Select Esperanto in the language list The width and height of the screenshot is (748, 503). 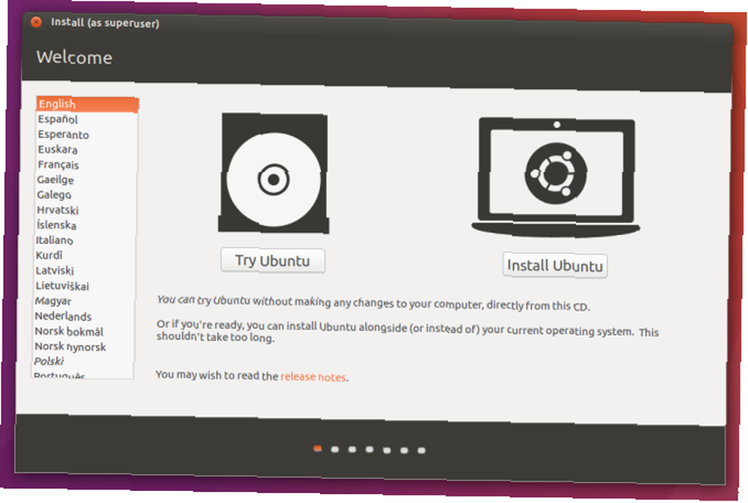point(87,135)
